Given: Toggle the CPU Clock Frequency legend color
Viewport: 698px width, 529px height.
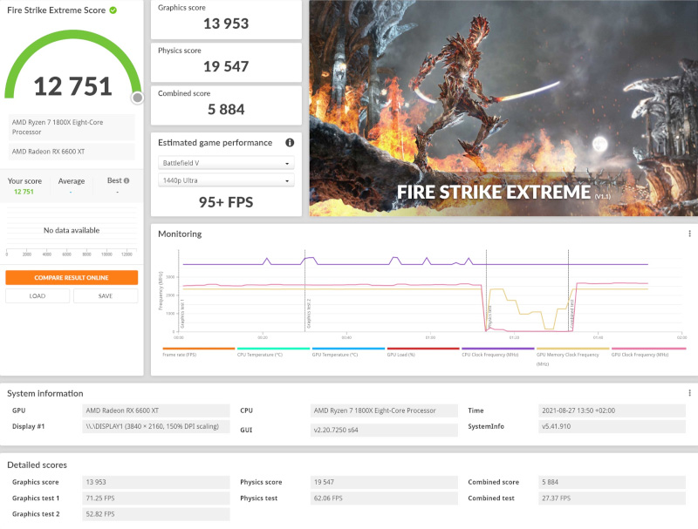Looking at the screenshot, I should (x=498, y=349).
